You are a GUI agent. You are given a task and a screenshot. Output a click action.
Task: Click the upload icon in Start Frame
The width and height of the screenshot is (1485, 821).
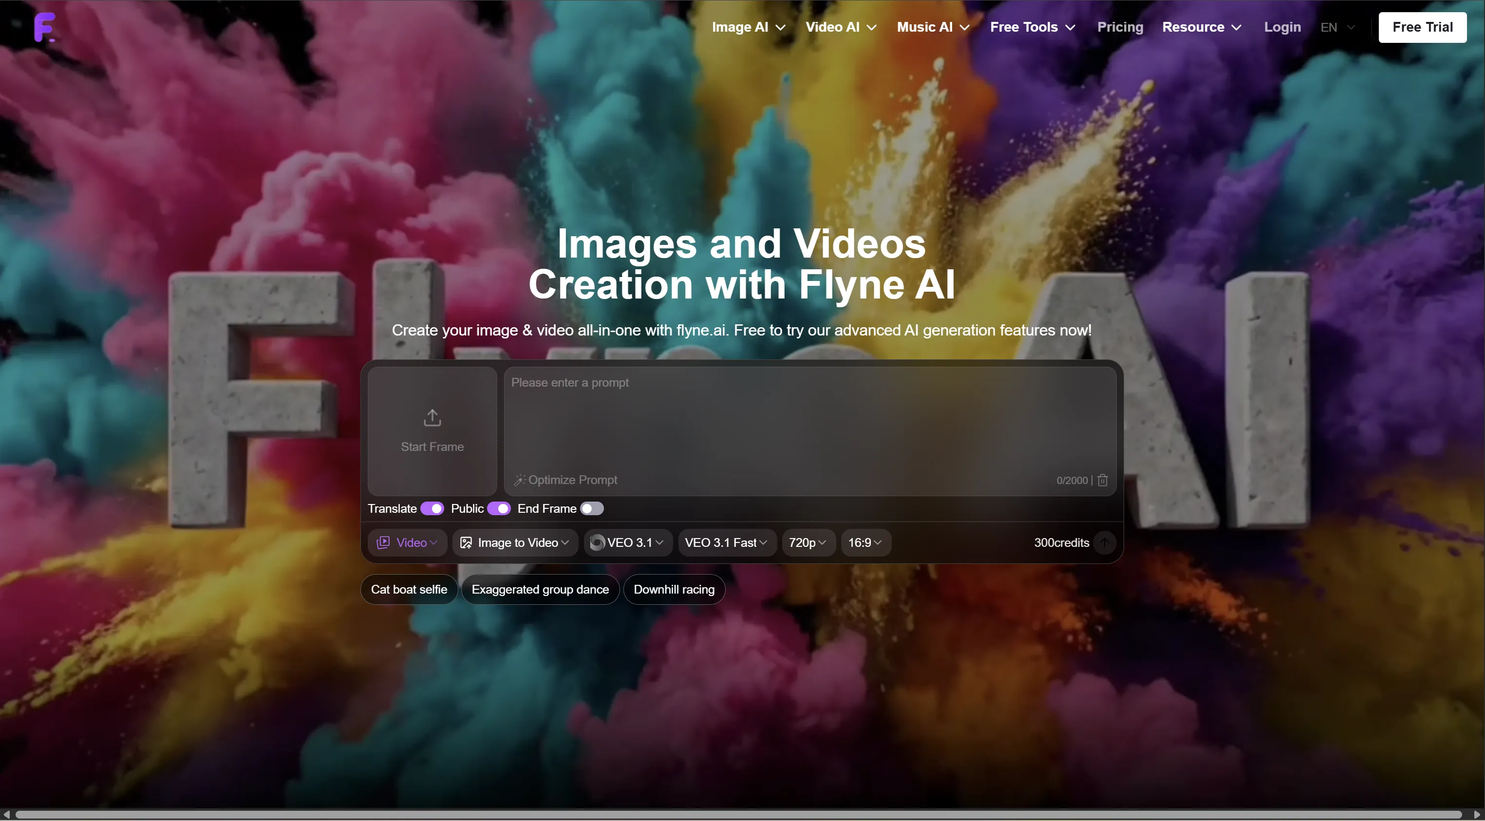pyautogui.click(x=432, y=417)
